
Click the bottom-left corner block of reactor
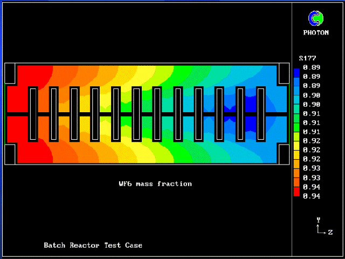coord(11,154)
